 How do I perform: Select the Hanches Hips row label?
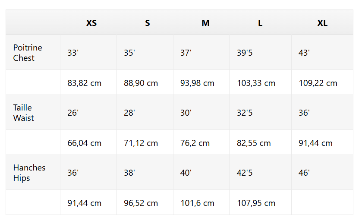coord(29,173)
